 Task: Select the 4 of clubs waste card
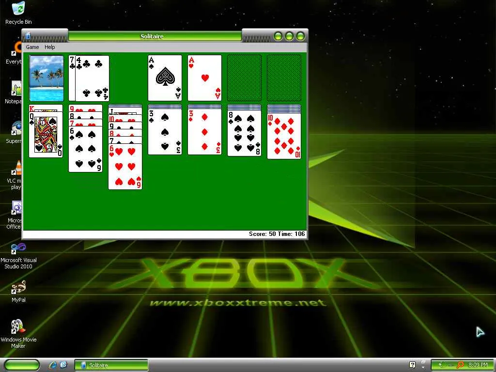click(x=92, y=78)
